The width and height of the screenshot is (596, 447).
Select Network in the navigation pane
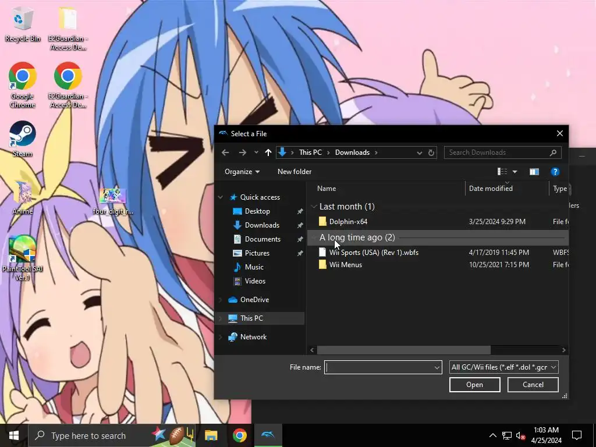tap(253, 337)
